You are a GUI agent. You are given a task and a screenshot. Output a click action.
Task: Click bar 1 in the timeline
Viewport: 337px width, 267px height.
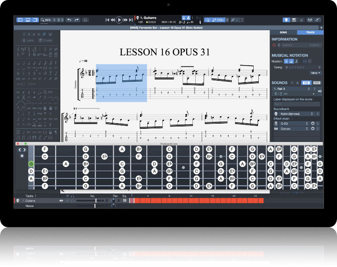[x=132, y=201]
